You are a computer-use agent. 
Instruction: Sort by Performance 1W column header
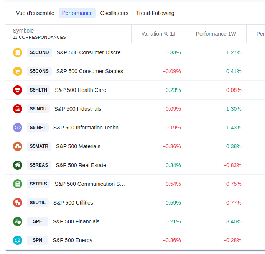pyautogui.click(x=216, y=34)
